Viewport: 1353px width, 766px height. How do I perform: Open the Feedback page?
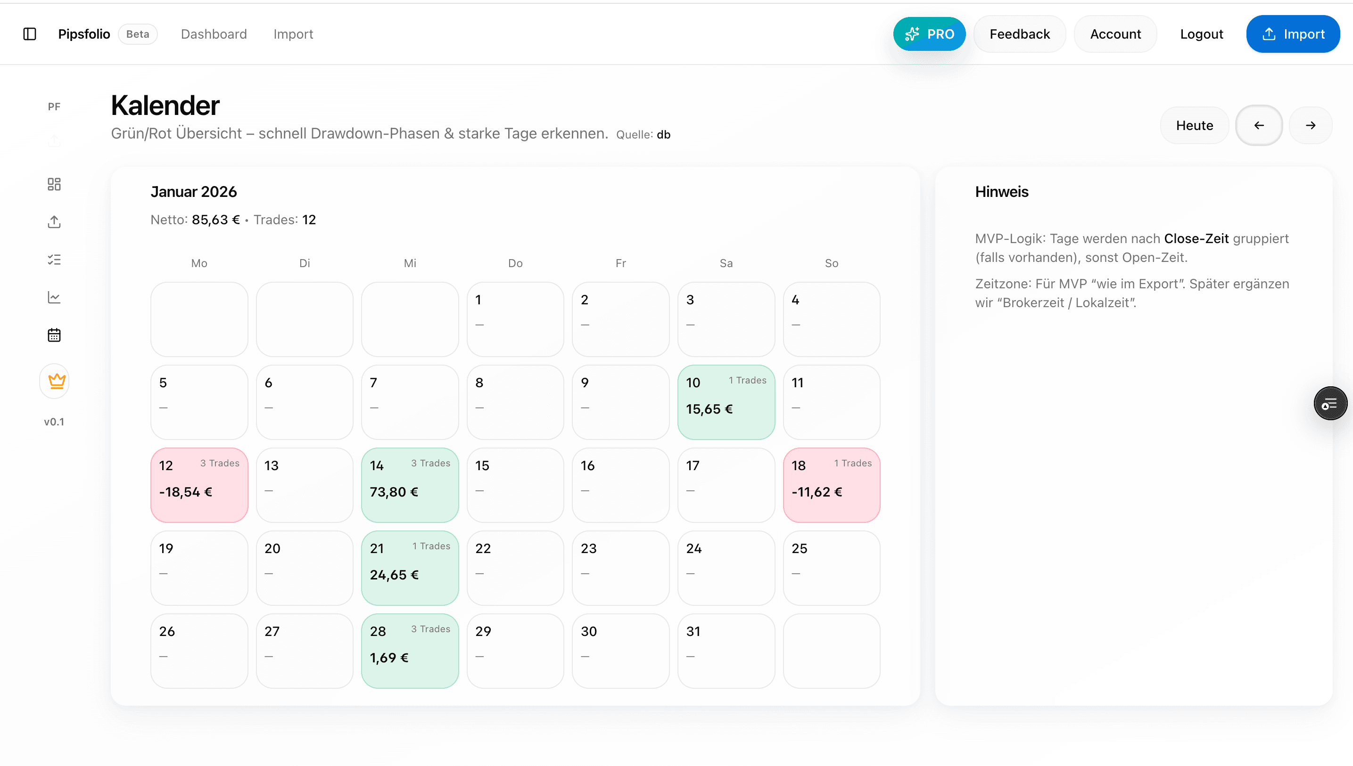1019,33
